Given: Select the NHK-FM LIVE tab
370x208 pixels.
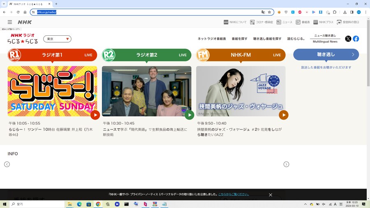Looking at the screenshot, I should coord(241,55).
